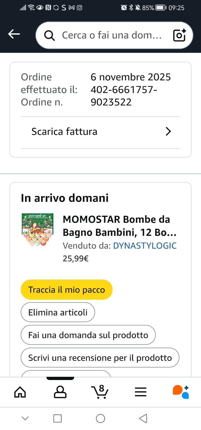Screen dimensions: 201x430
Task: Open the hamburger menu tab
Action: [140, 392]
